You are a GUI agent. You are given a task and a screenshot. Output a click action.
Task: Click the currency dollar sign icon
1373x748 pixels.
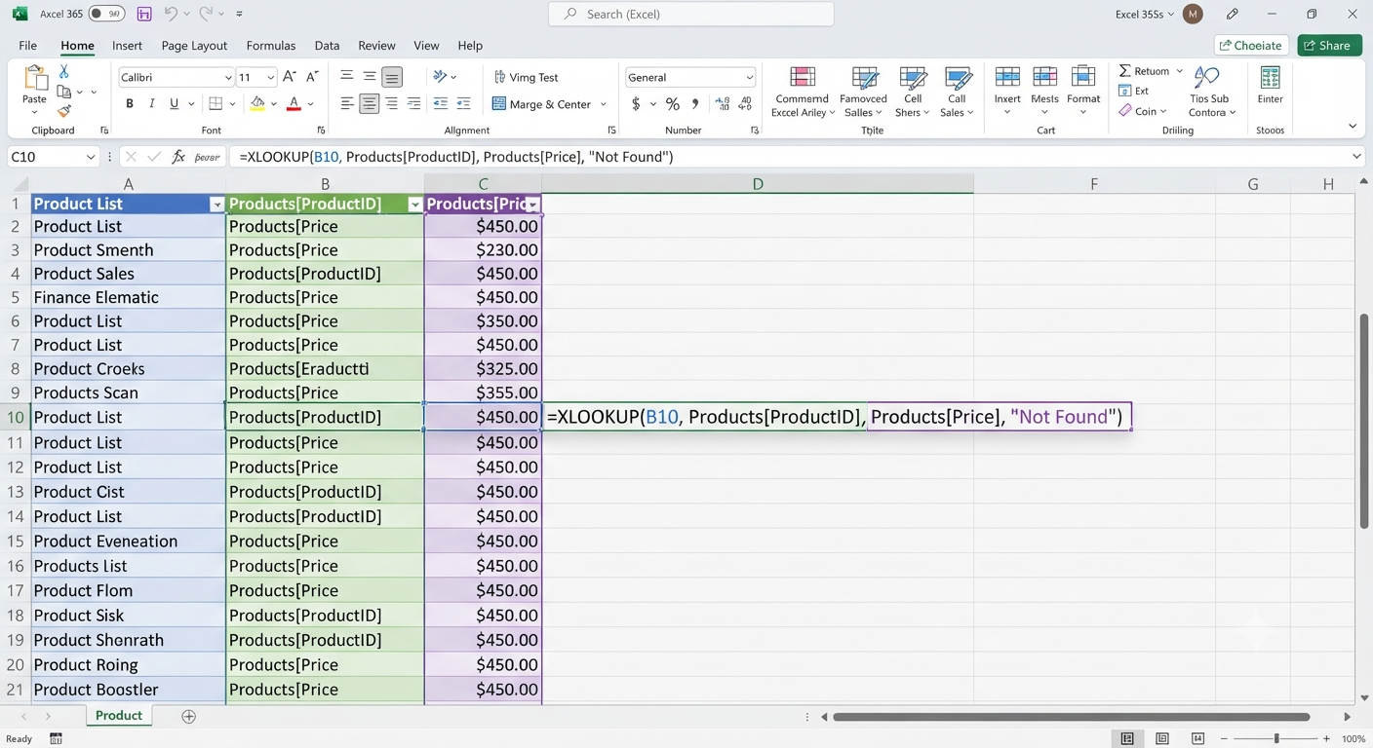tap(636, 104)
